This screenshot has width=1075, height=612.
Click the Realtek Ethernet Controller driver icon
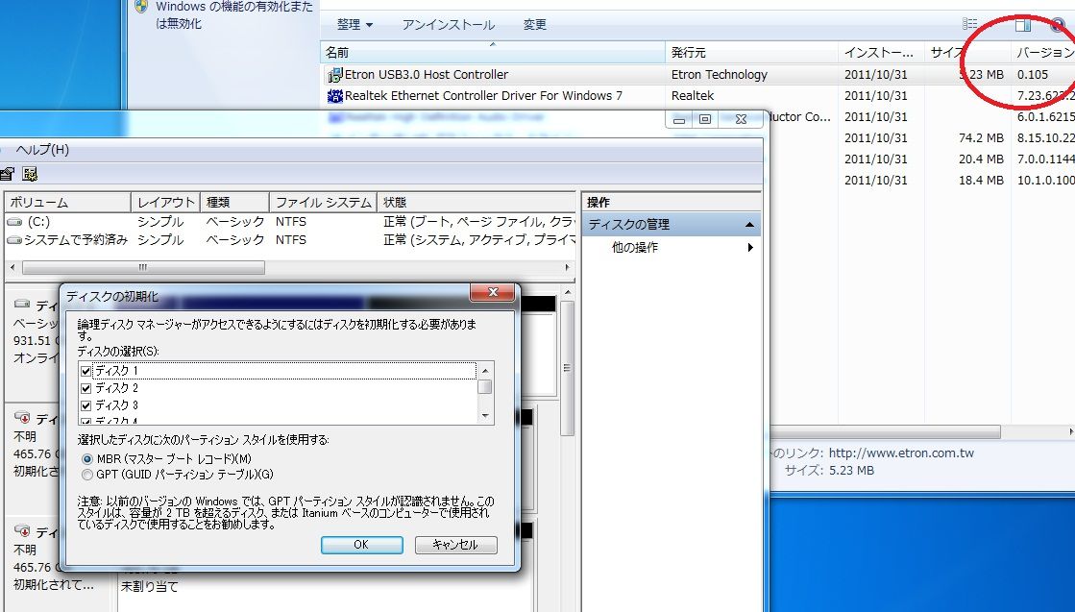click(334, 96)
